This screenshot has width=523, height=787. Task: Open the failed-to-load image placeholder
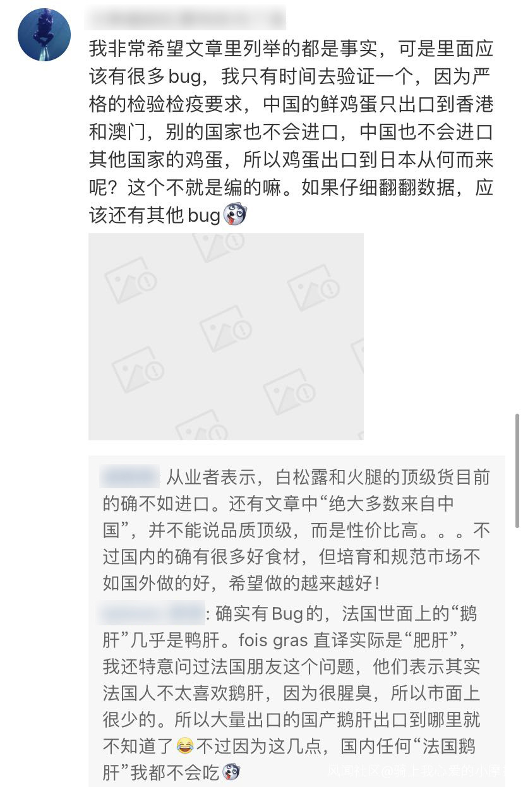pos(226,337)
